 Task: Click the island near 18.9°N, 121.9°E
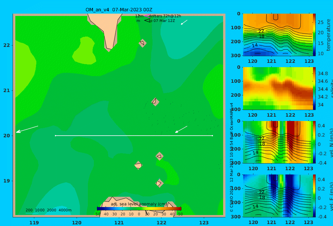point(159,183)
